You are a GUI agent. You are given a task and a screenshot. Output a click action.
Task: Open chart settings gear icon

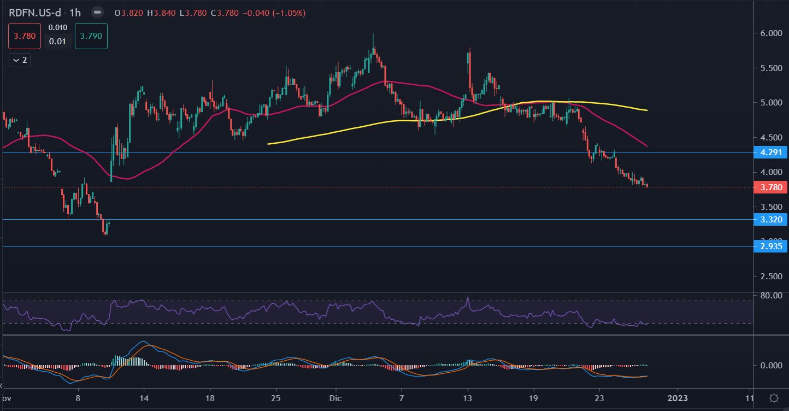tap(774, 398)
